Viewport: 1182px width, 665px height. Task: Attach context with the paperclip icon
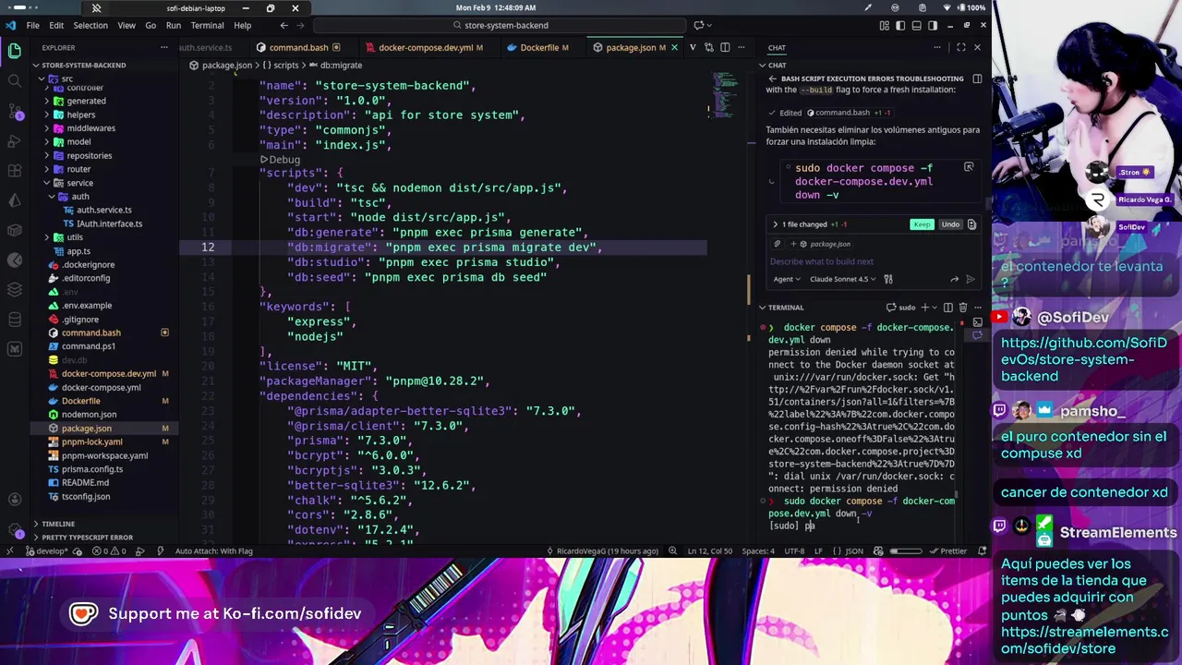tap(777, 244)
